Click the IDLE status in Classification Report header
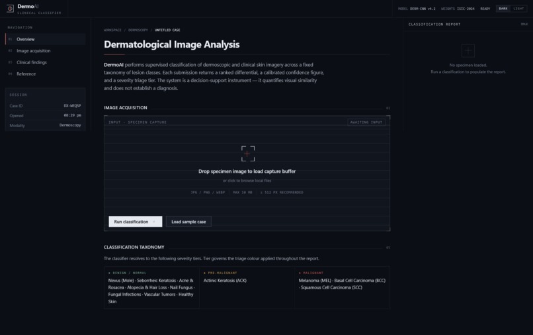This screenshot has height=335, width=533. coord(524,24)
